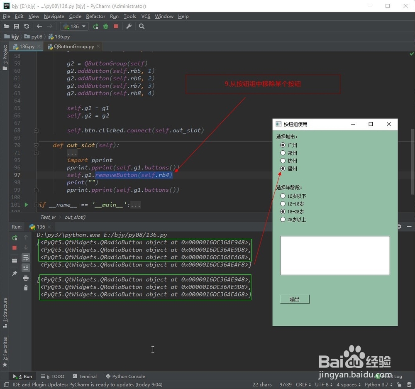This screenshot has height=389, width=415.
Task: Toggle soft-wrap in the Run panel
Action: [26, 257]
